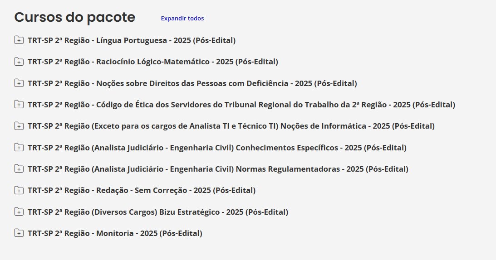
Task: Select Engenharia Civil Conhecimentos Específicos title text
Action: [x=217, y=148]
